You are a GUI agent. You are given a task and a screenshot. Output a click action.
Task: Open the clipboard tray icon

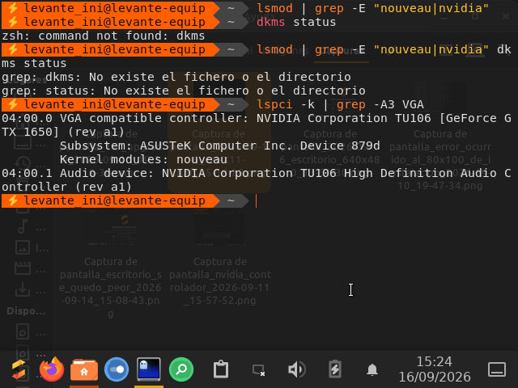(x=221, y=369)
